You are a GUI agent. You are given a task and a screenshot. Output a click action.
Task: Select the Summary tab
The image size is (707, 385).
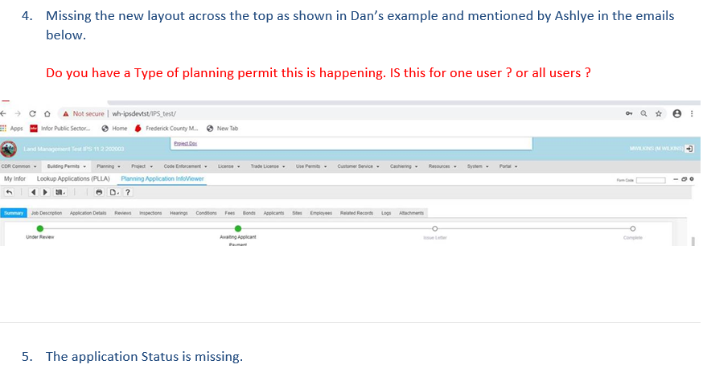coord(14,213)
